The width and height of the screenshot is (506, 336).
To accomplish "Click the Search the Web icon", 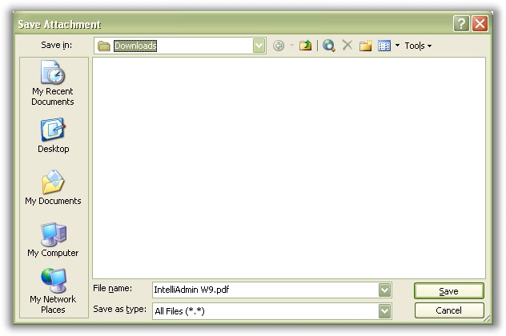I will [329, 46].
